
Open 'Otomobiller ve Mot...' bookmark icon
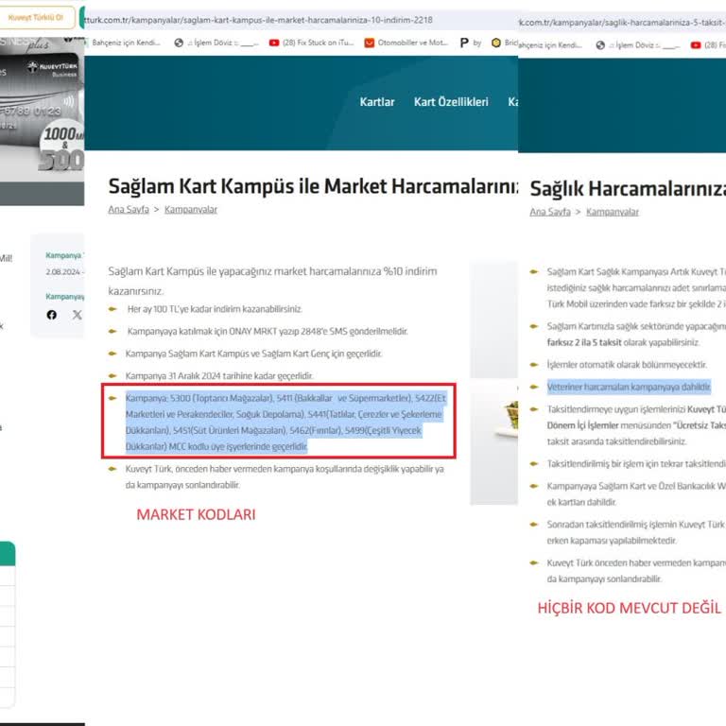[x=369, y=43]
